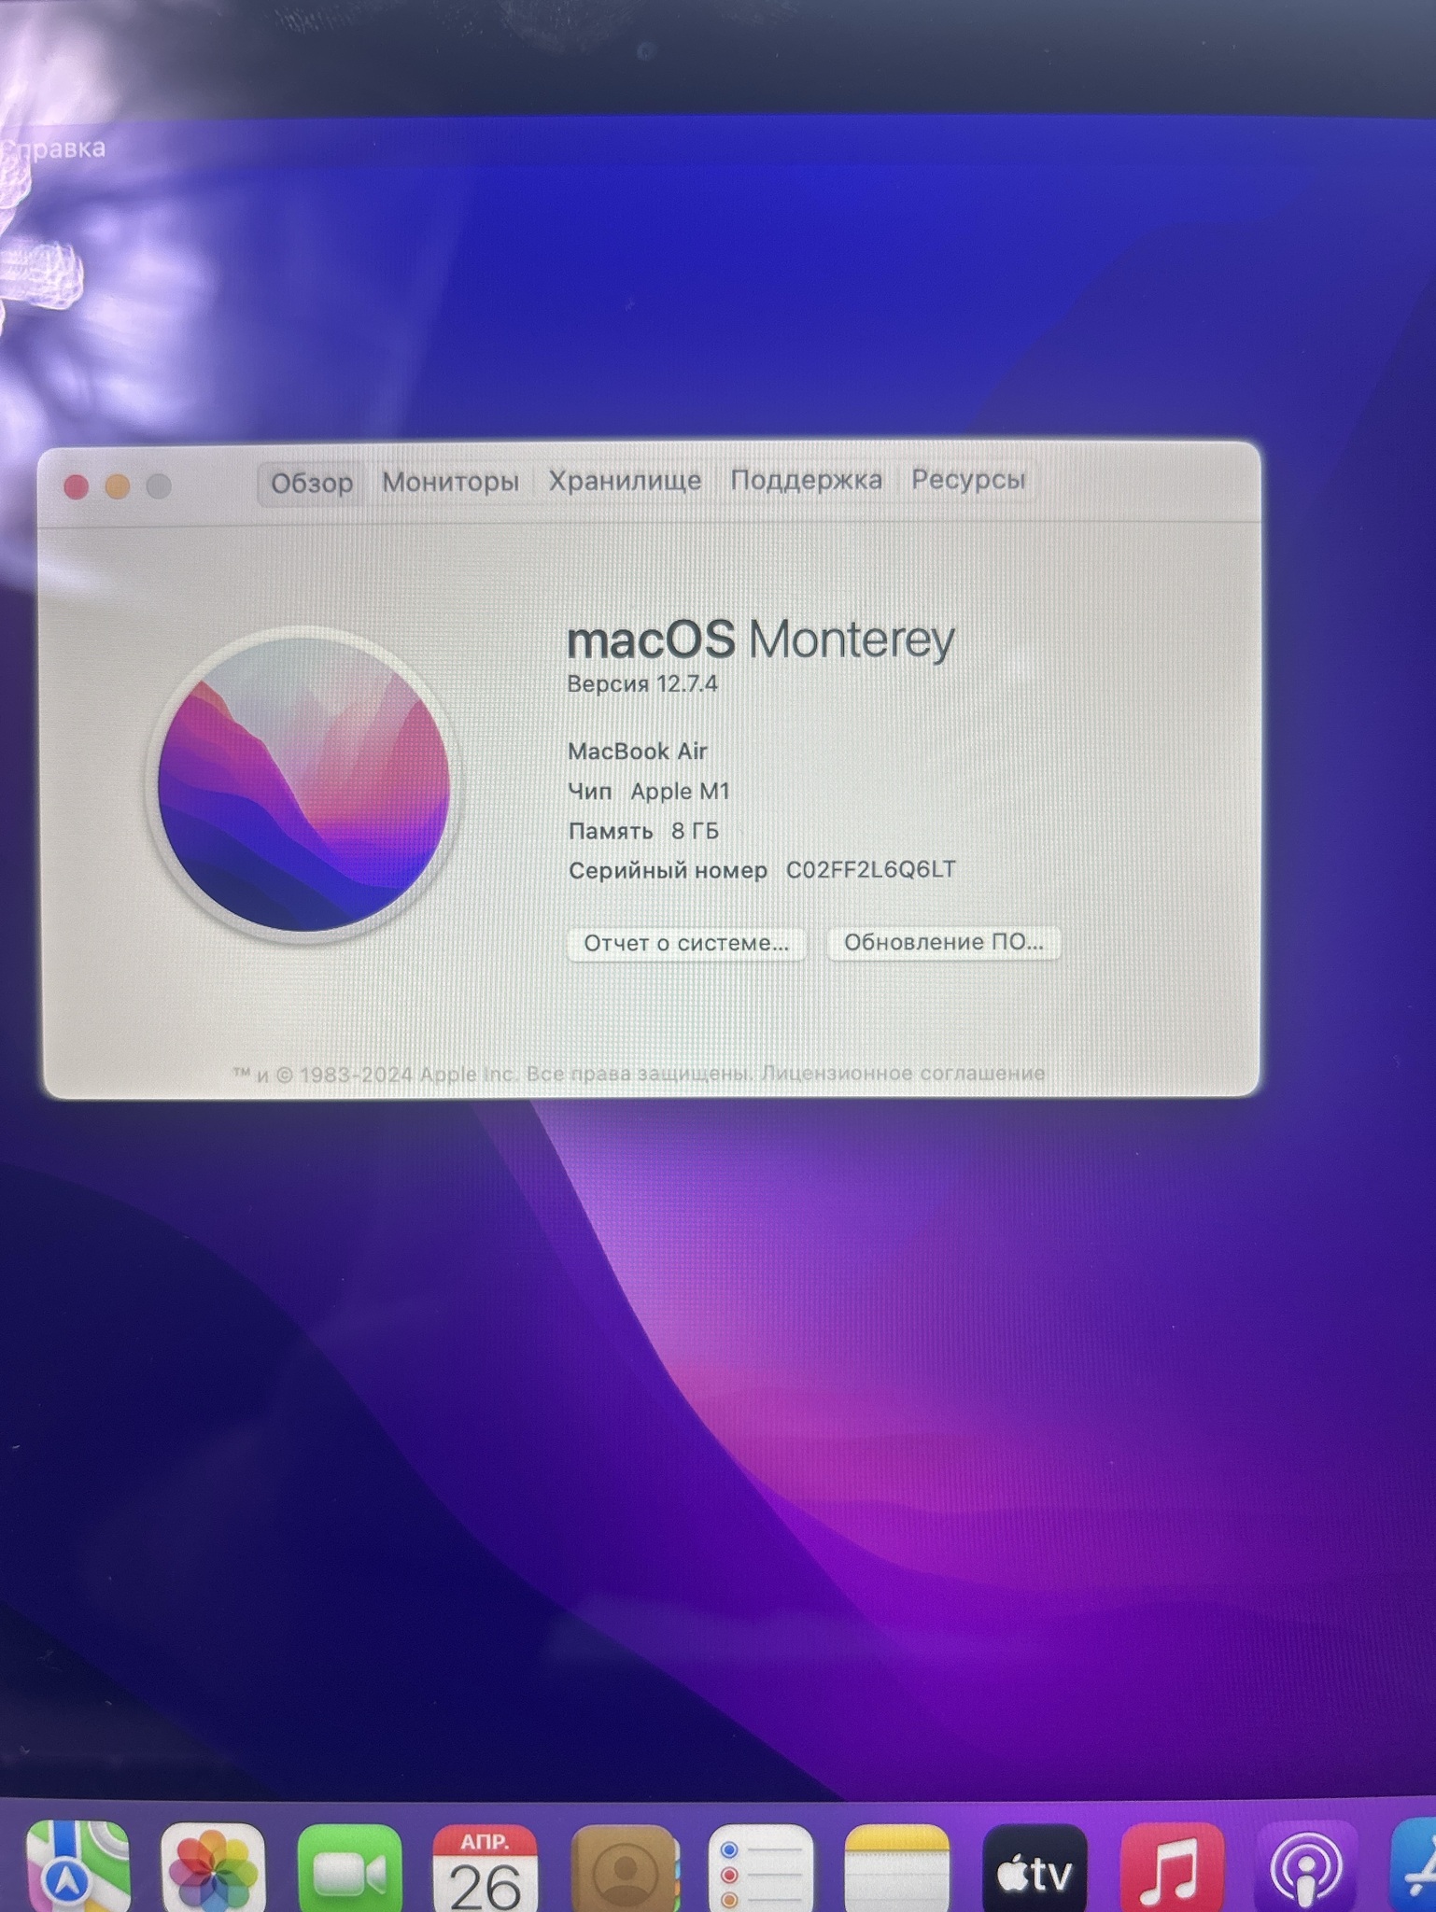Click the Память 8 ГБ text
1436x1912 pixels.
[643, 831]
